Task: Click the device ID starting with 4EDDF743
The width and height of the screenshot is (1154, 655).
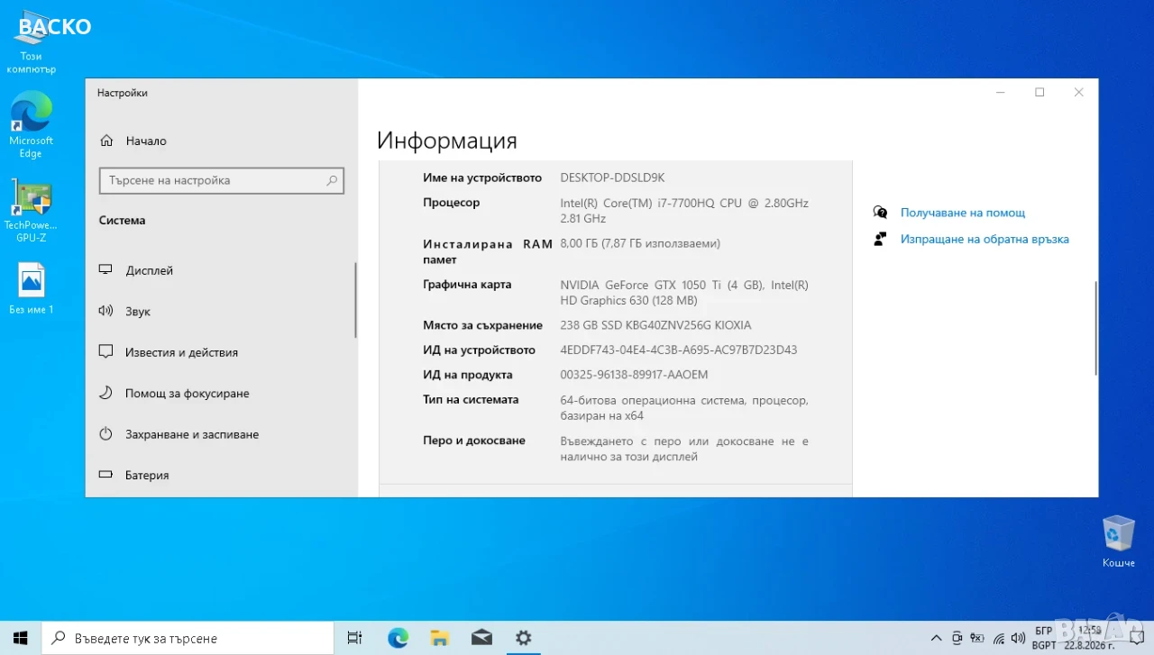Action: pos(679,350)
